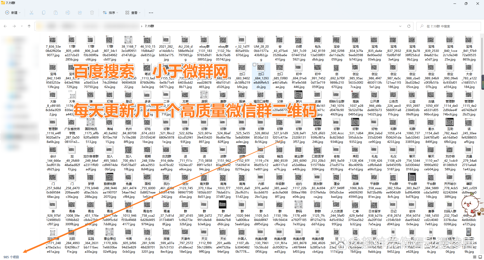
Task: Toggle checkbox on selected 出口_684_1293 file
Action: tap(255, 65)
